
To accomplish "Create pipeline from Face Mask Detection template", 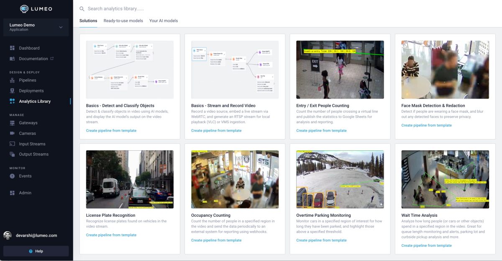I will [426, 125].
